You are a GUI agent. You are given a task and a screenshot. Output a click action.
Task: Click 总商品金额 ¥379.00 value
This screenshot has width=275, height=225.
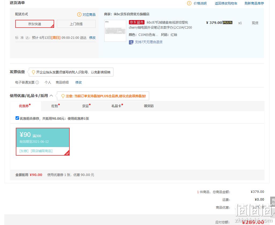(x=257, y=192)
